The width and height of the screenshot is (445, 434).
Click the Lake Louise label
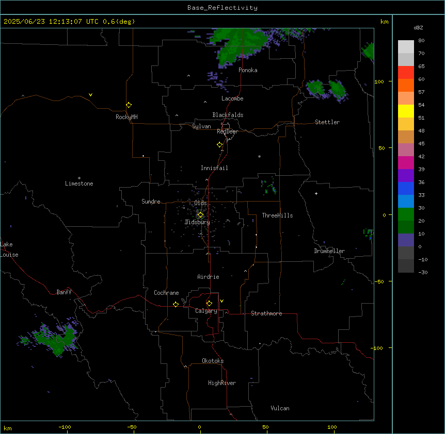click(9, 249)
